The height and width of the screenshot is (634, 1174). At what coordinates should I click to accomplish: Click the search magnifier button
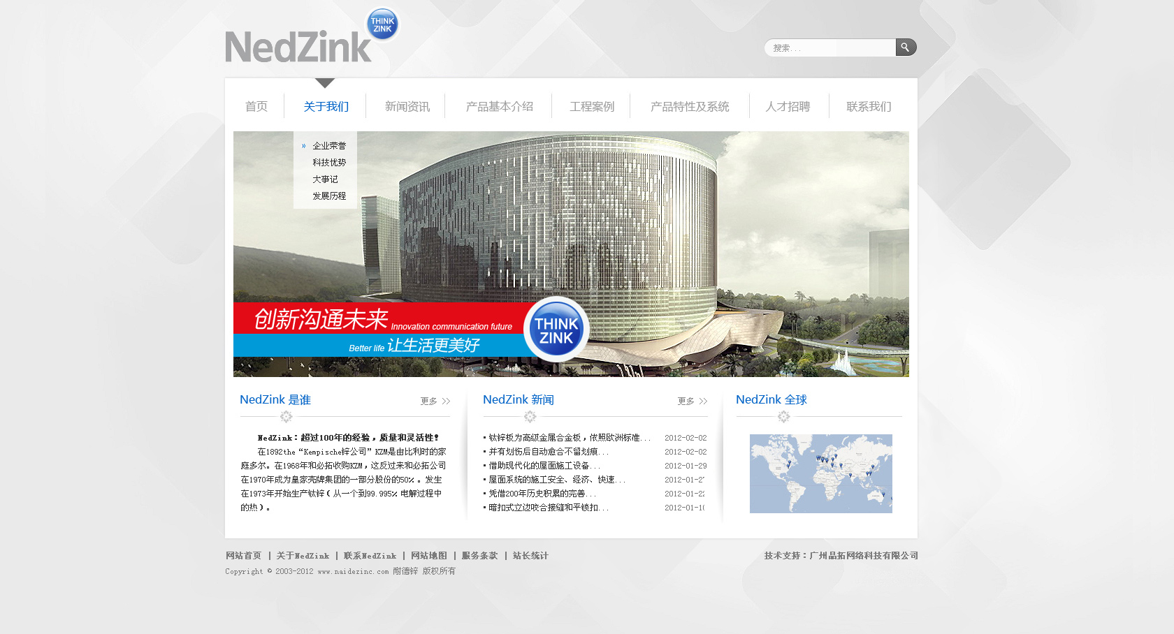point(906,47)
